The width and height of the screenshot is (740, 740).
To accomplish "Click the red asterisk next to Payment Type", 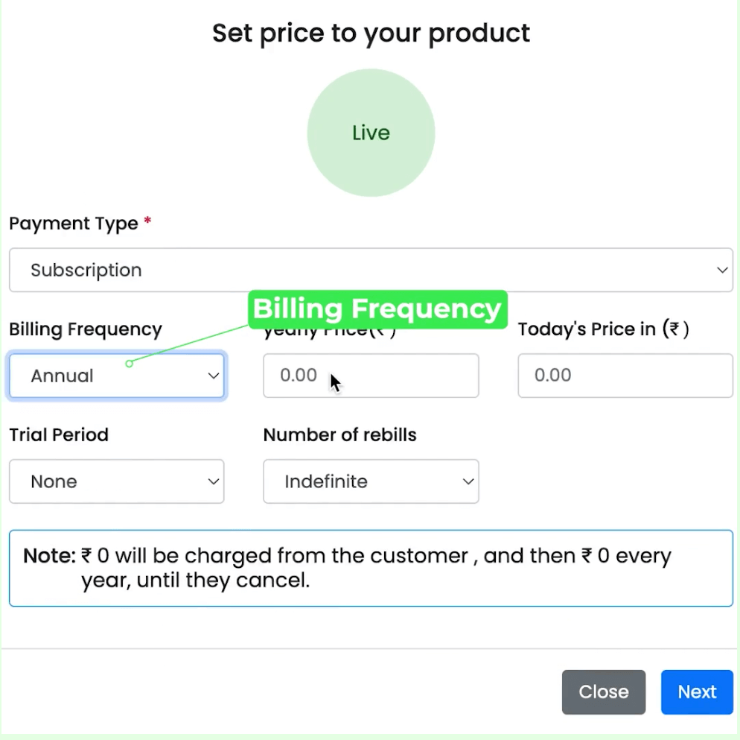I will point(147,219).
